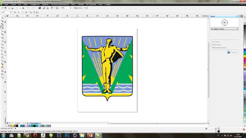Open the snap-to dropdown in standard toolbar
Viewport: 246px width, 138px height.
(x=84, y=8)
